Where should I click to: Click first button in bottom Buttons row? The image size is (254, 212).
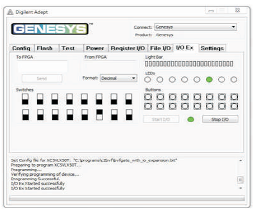pyautogui.click(x=148, y=107)
